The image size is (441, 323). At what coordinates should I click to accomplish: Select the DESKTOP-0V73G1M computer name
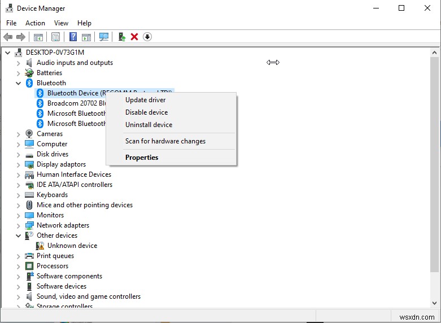[55, 53]
